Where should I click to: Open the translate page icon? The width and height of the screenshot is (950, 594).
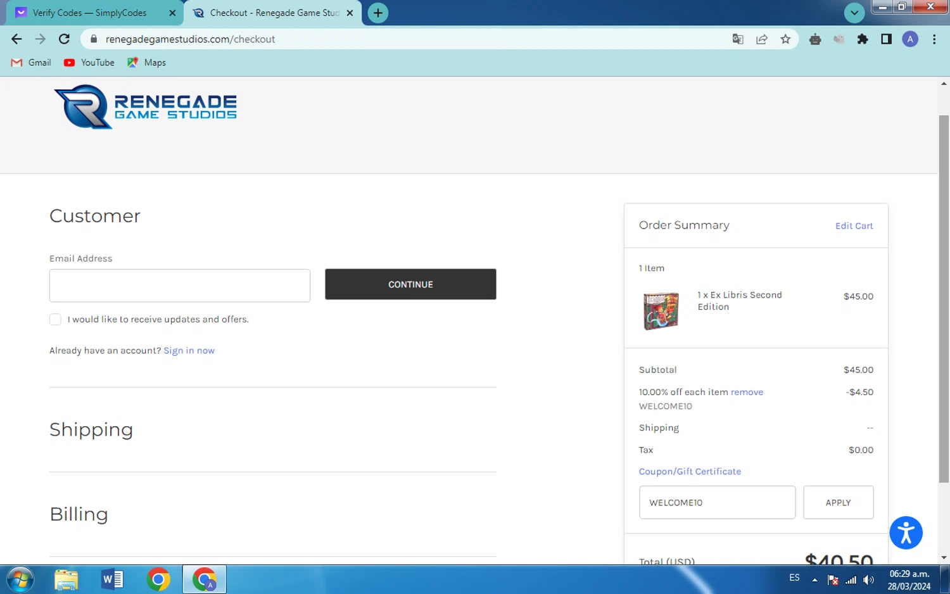click(x=738, y=39)
